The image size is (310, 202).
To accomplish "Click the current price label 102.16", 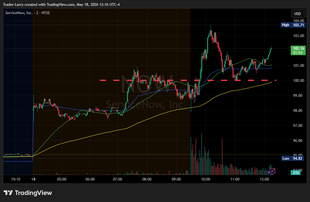I will coord(298,48).
